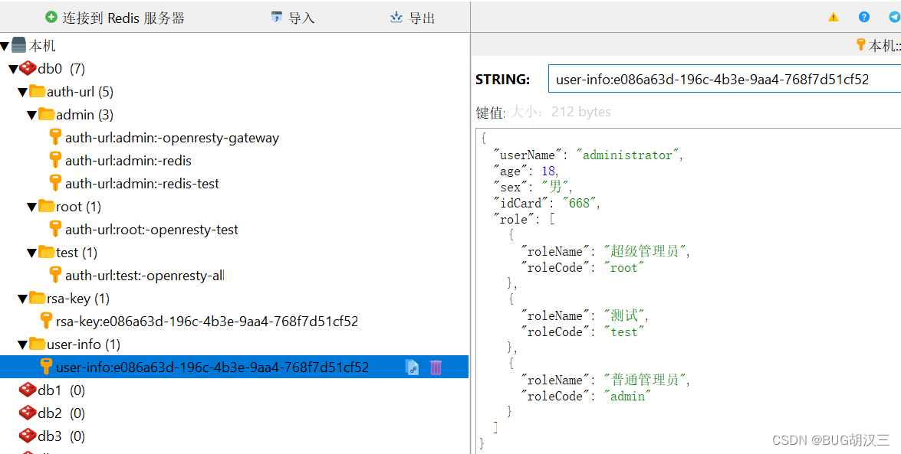Click the 本机 tab key icon
Viewport: 901px width, 454px height.
tap(860, 44)
